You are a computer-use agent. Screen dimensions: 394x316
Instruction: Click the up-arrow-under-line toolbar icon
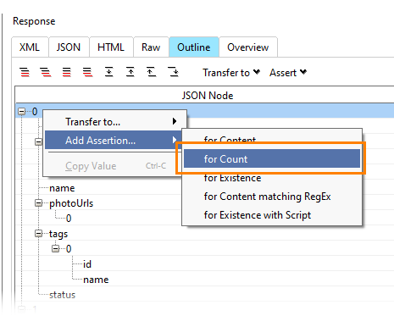click(130, 72)
